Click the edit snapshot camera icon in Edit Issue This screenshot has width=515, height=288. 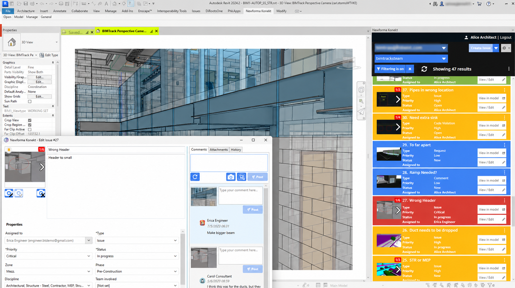[x=9, y=193]
